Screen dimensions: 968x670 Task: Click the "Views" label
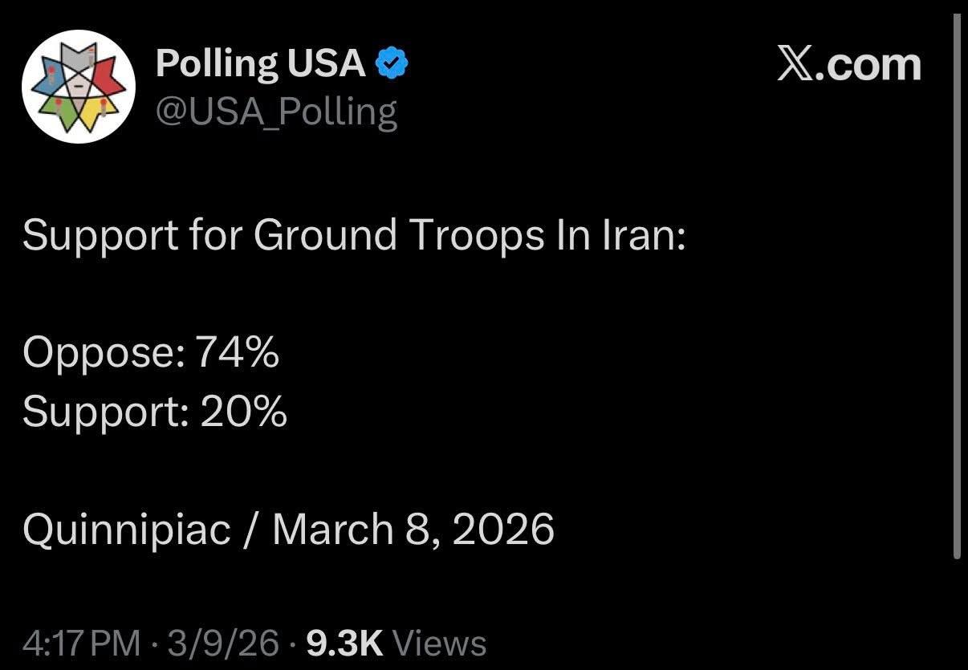click(x=441, y=644)
